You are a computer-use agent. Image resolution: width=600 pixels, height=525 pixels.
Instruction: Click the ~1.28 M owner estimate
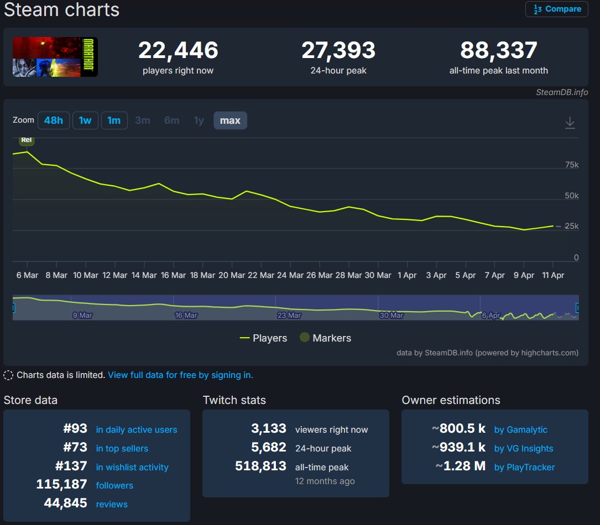(460, 466)
